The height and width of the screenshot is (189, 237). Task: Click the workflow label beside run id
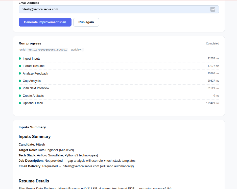tap(76, 50)
